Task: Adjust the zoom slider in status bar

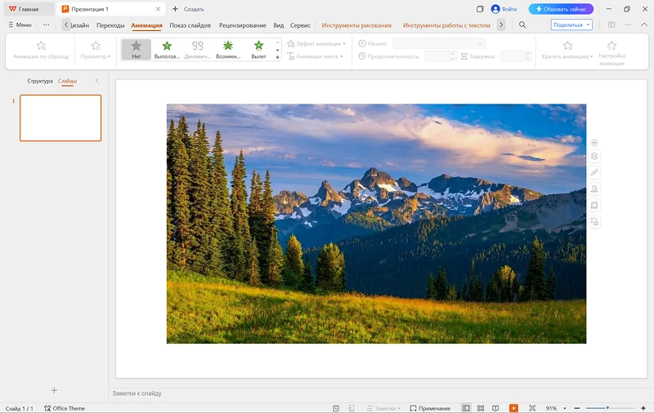Action: point(607,408)
